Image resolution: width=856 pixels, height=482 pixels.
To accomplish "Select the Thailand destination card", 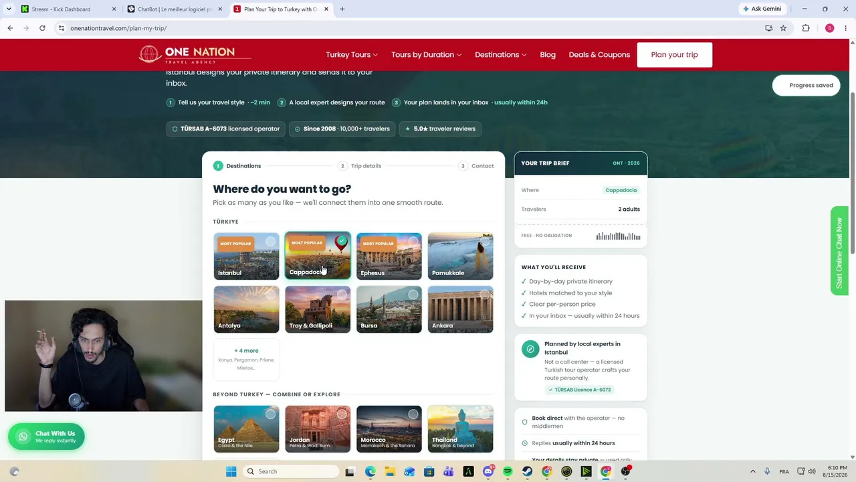I will point(460,429).
